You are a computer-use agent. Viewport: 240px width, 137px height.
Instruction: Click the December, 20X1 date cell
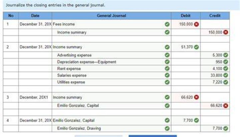click(x=35, y=97)
